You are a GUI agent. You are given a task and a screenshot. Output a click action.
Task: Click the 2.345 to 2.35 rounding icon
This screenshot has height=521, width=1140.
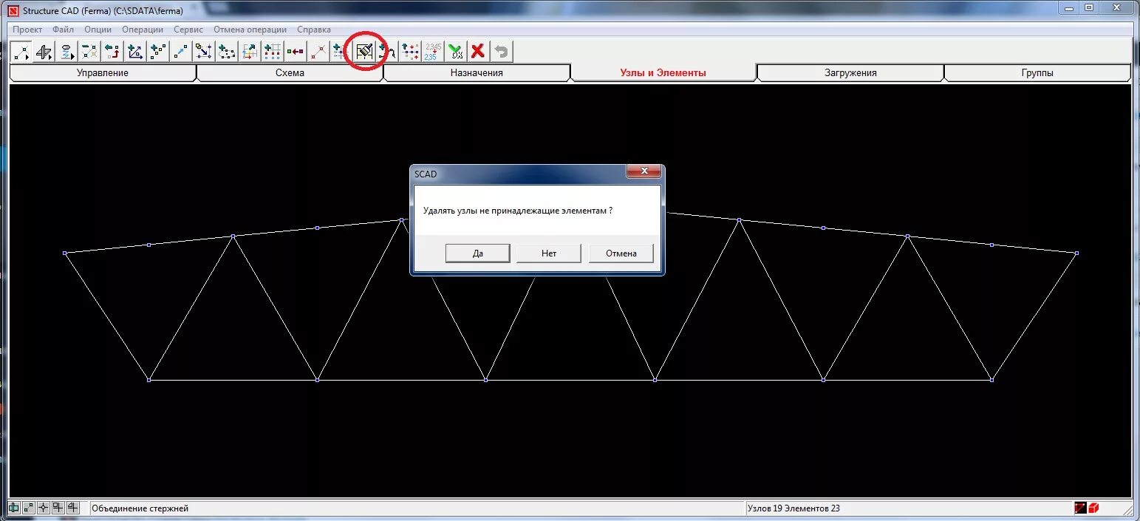tap(432, 52)
